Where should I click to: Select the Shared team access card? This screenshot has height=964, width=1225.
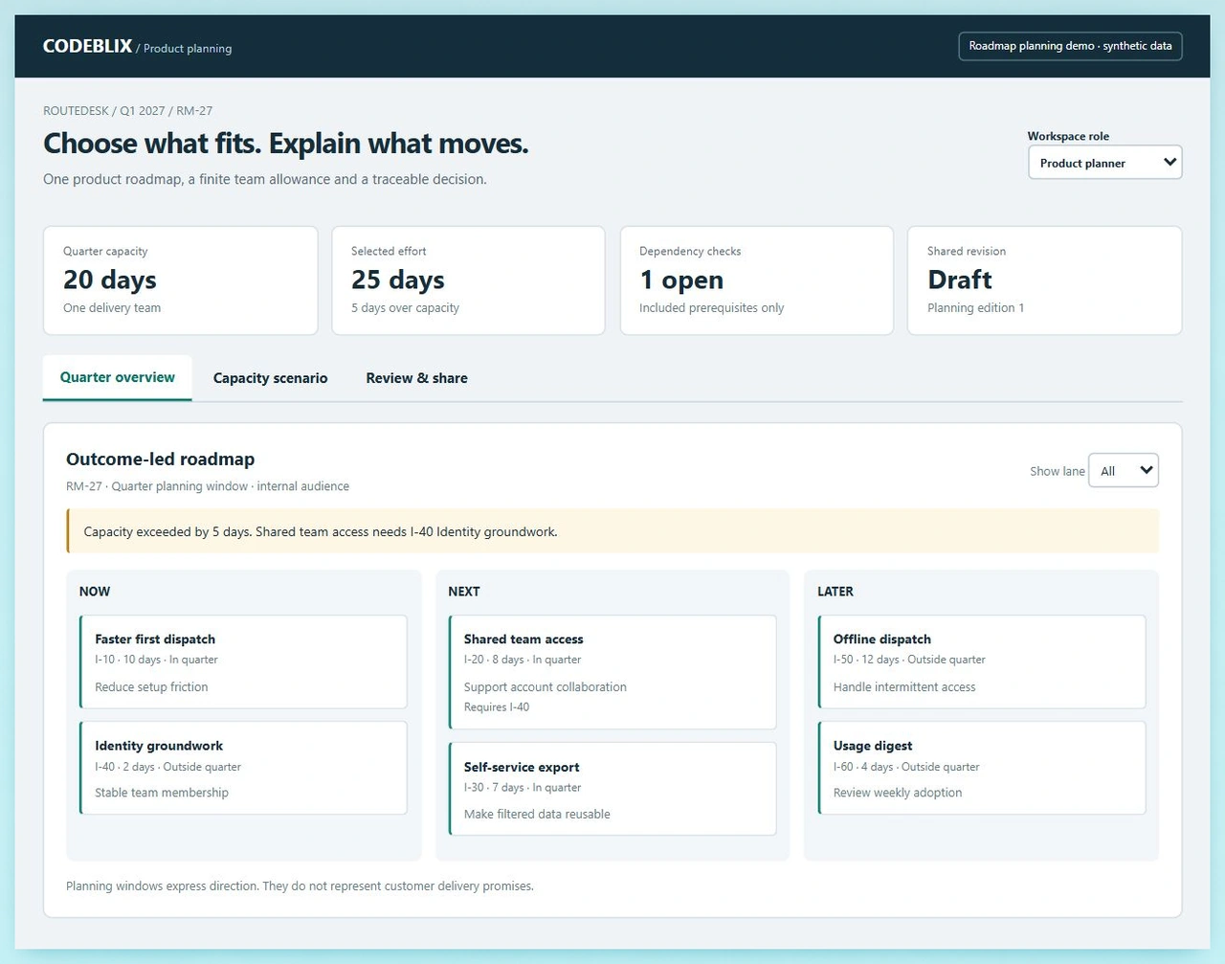click(x=612, y=672)
